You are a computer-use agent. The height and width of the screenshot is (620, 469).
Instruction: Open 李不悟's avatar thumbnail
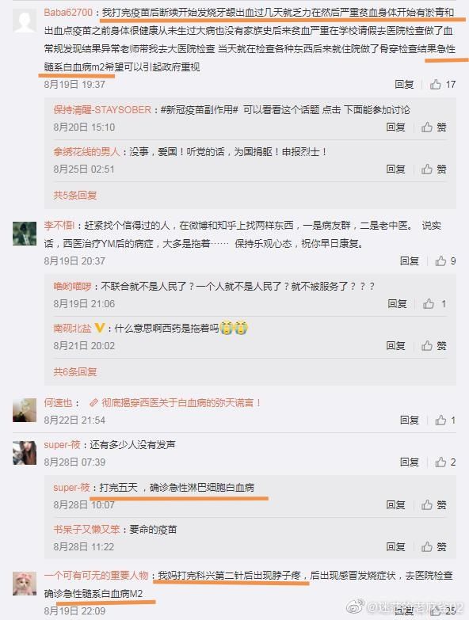[25, 234]
